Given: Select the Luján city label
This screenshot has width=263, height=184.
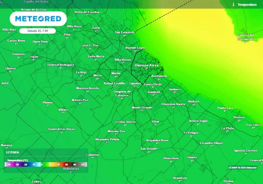Looking at the screenshot, I should point(34,56).
